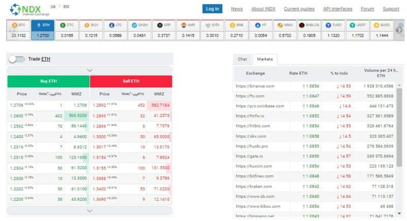Open the https://binance.com exchange link
This screenshot has width=407, height=221.
tap(255, 86)
